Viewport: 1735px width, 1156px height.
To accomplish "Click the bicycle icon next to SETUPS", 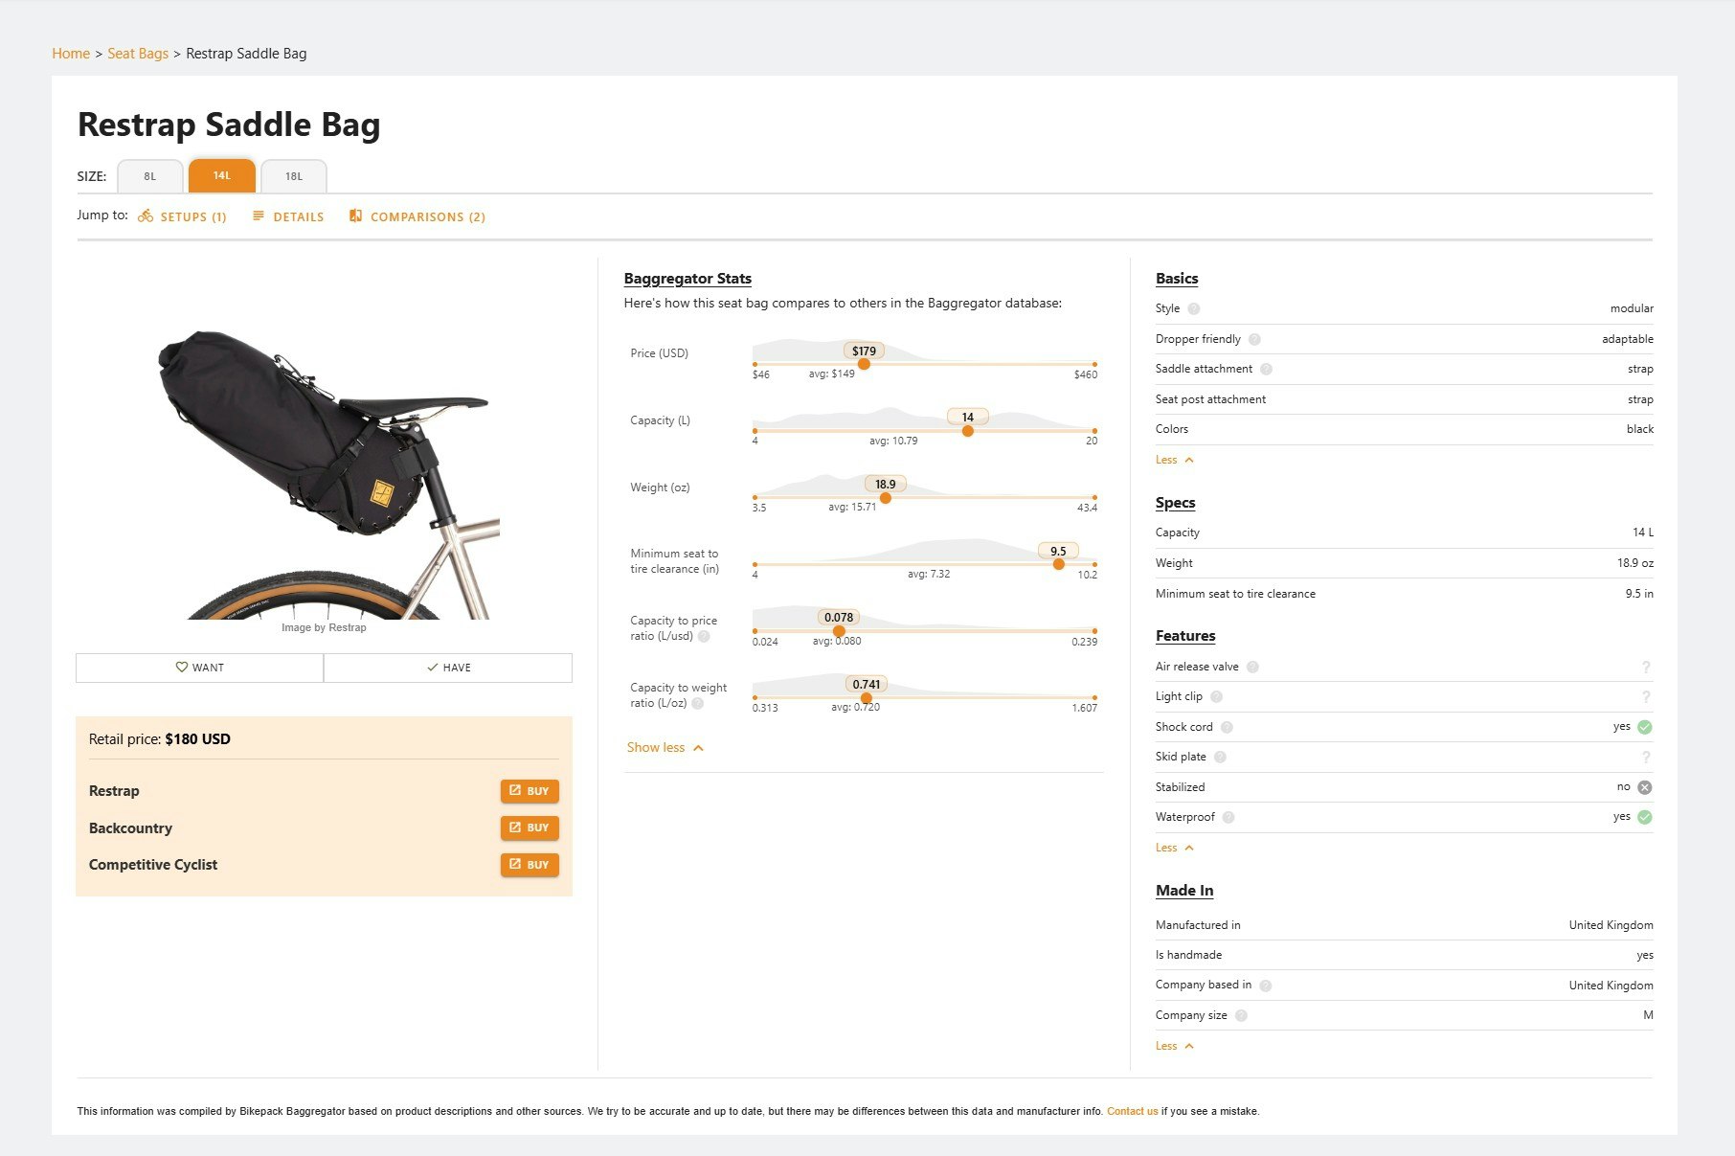I will click(x=145, y=216).
